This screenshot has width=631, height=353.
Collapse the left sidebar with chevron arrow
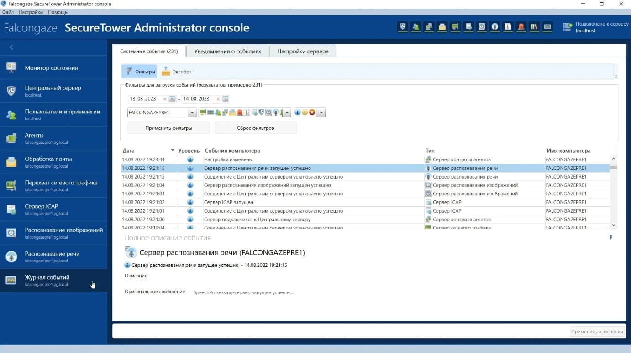11,47
